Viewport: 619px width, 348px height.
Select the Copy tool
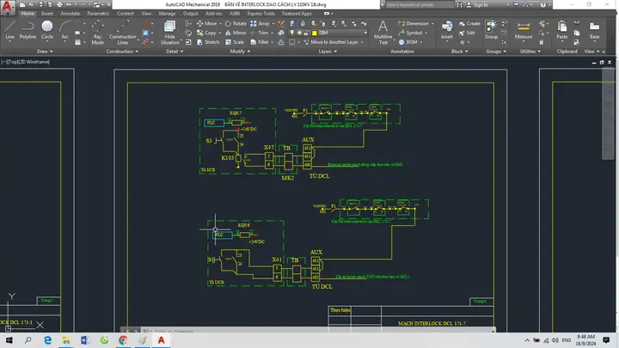207,33
